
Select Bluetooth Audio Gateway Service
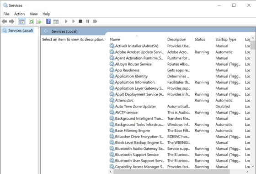(180, 148)
